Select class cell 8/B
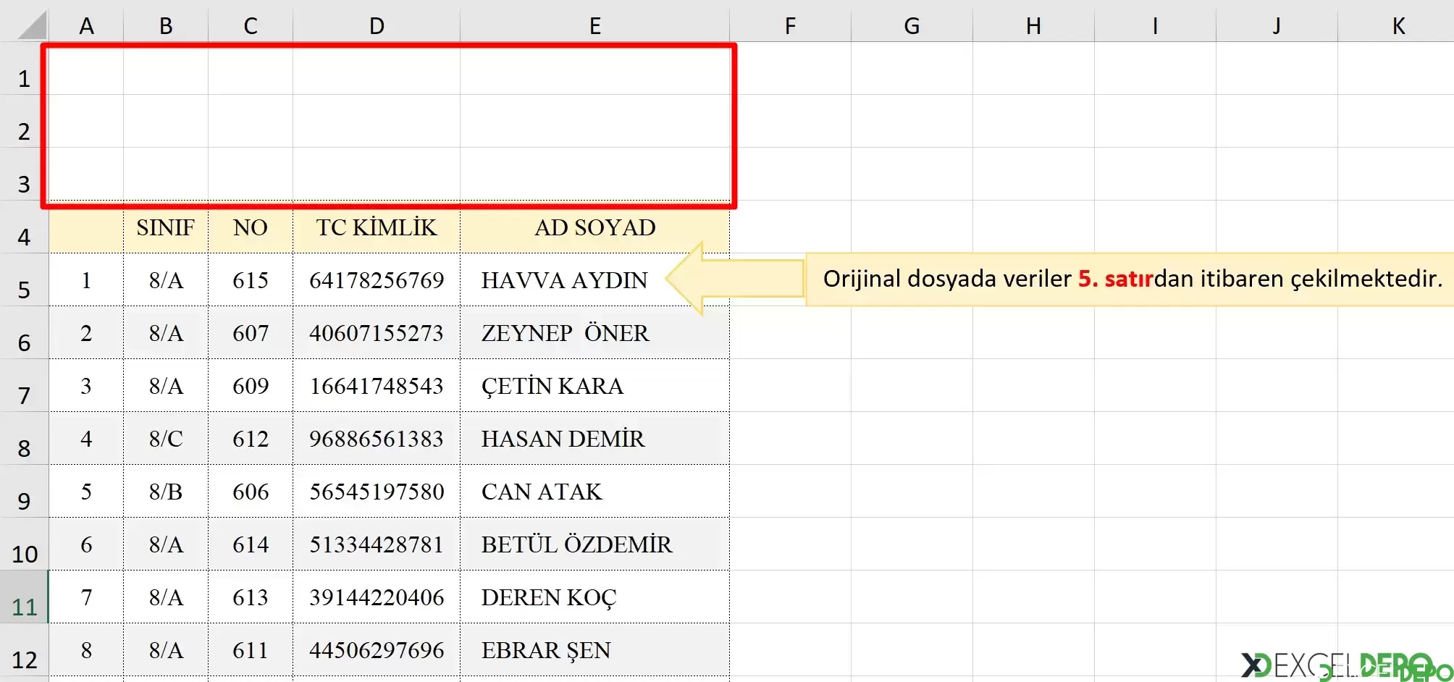The width and height of the screenshot is (1454, 682). point(166,491)
